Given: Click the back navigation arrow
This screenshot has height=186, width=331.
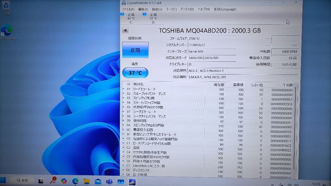Looking at the screenshot, I should tap(125, 30).
